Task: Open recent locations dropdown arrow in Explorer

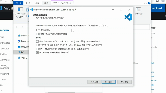Action: click(26, 27)
